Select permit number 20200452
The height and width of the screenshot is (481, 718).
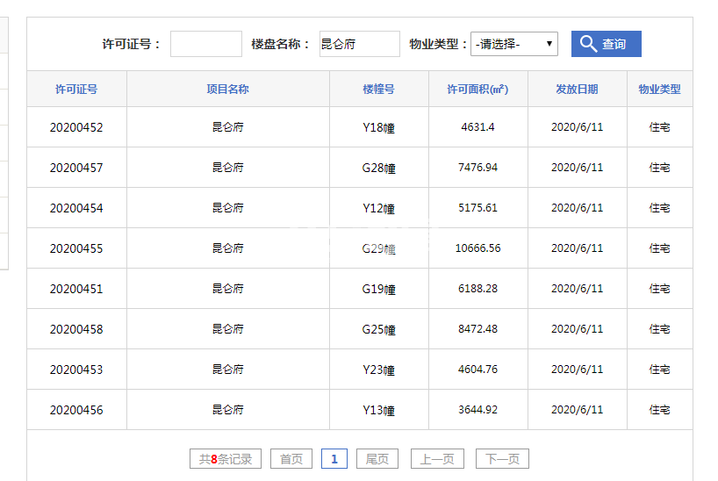point(76,127)
